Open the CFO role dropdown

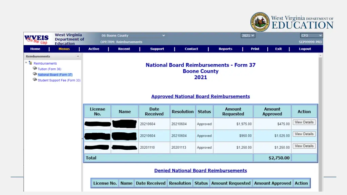click(x=311, y=36)
